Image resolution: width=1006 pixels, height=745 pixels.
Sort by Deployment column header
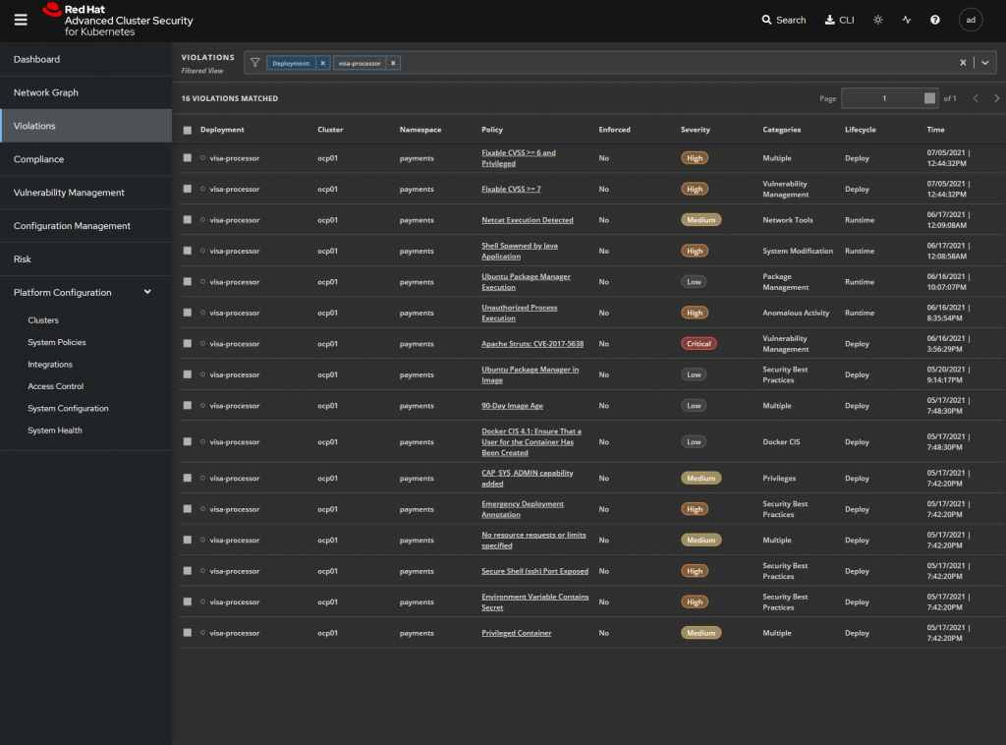pos(222,130)
